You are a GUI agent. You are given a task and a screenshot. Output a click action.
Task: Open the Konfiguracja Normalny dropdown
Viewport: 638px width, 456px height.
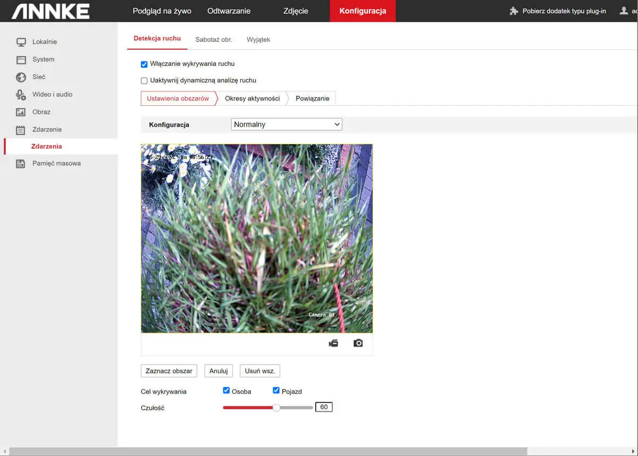287,124
